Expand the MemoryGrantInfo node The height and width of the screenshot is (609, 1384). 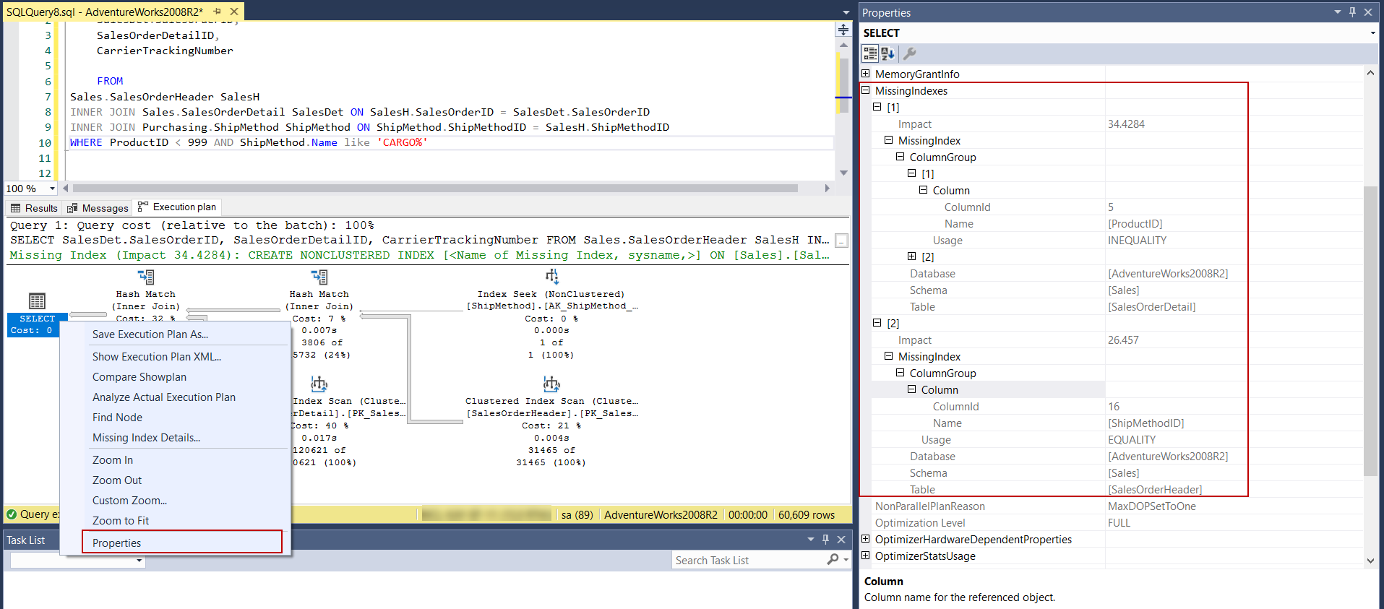pyautogui.click(x=866, y=74)
